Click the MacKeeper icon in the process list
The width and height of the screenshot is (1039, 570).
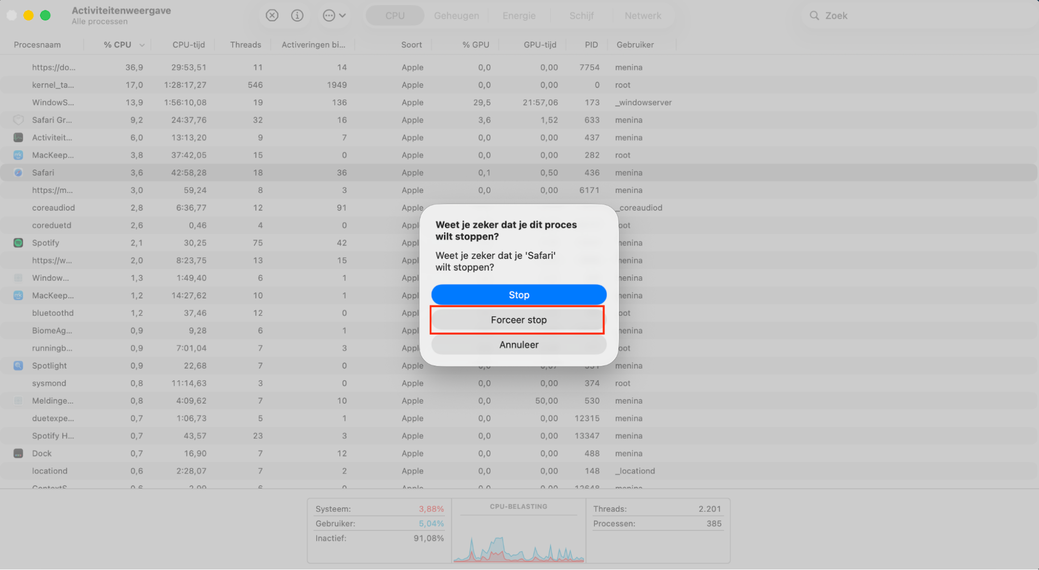(18, 155)
